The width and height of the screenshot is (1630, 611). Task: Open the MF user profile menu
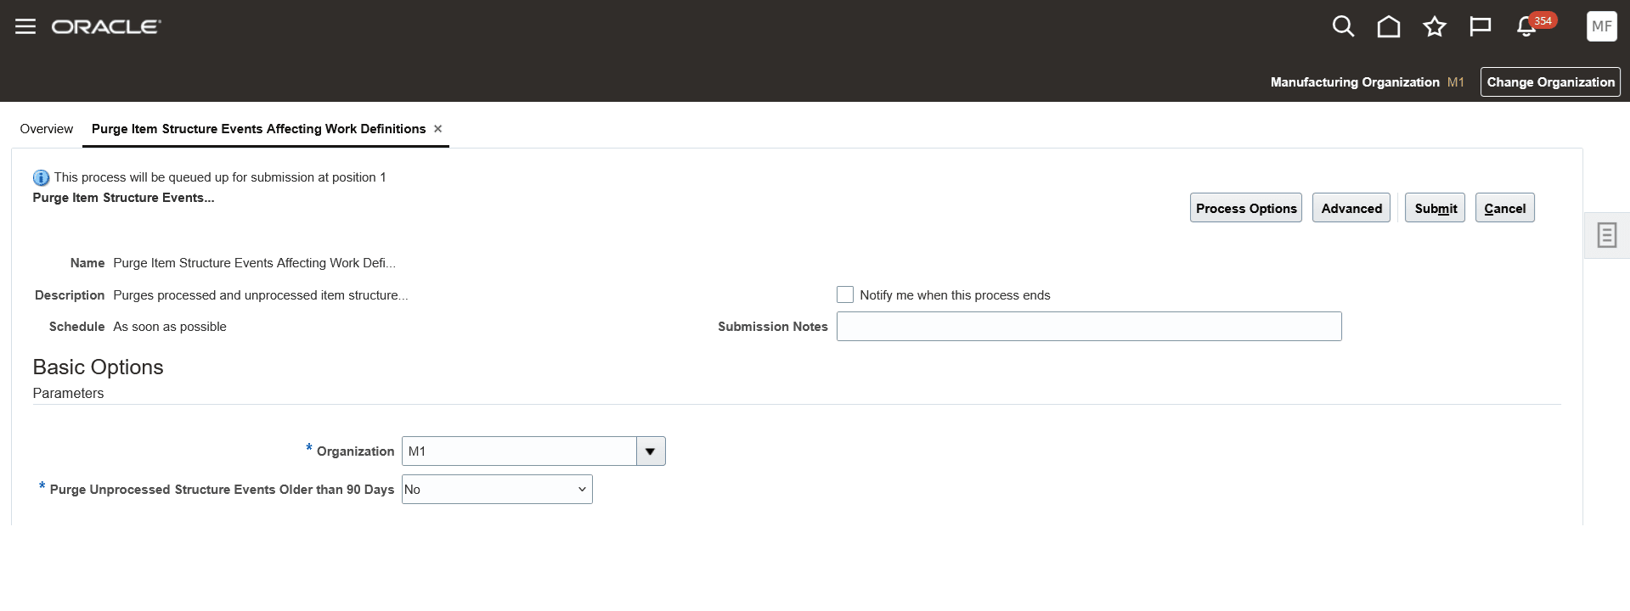1602,26
